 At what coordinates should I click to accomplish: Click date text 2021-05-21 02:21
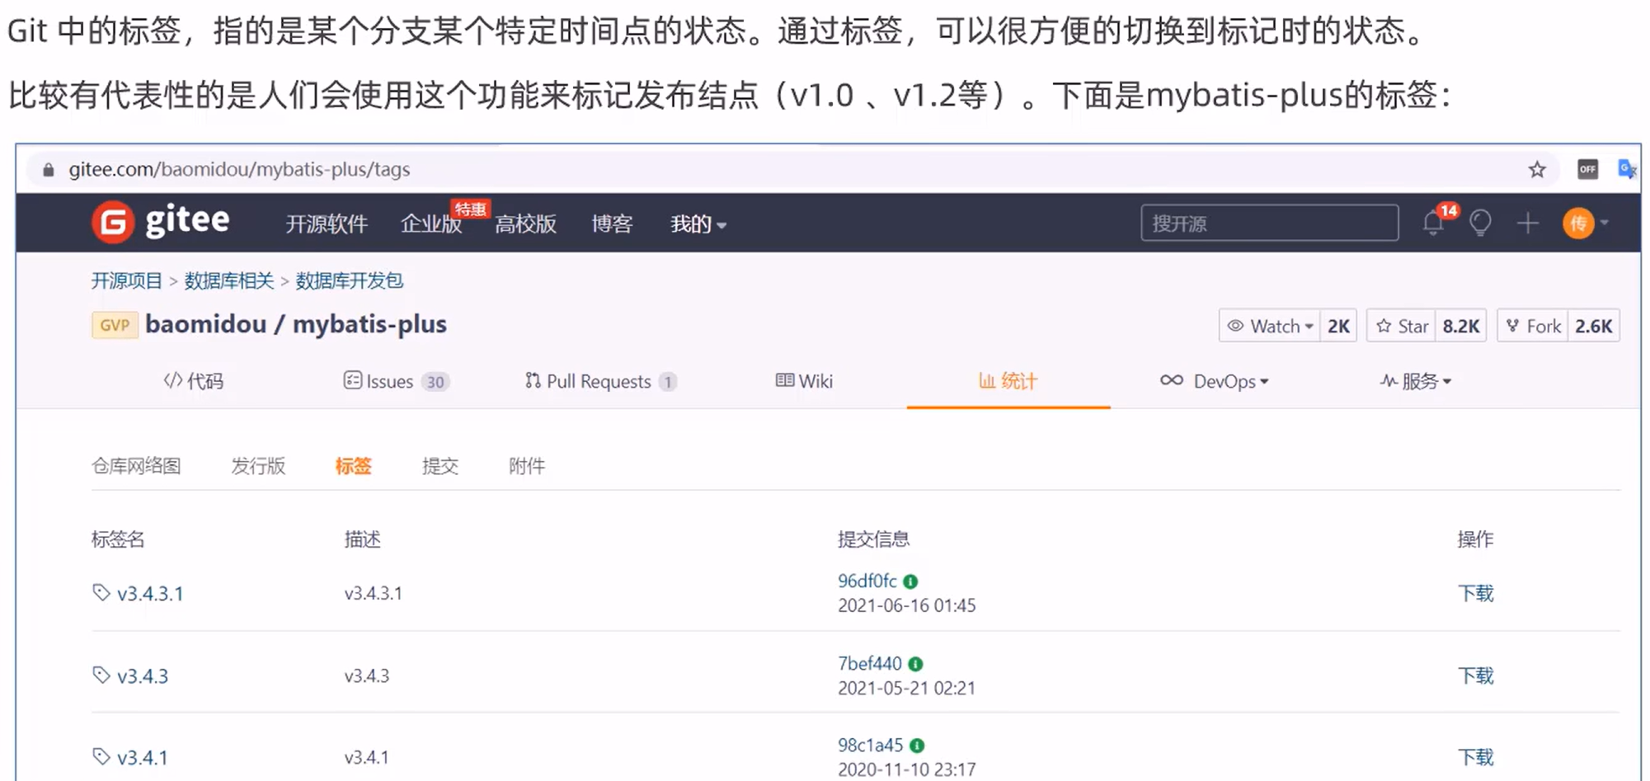906,688
